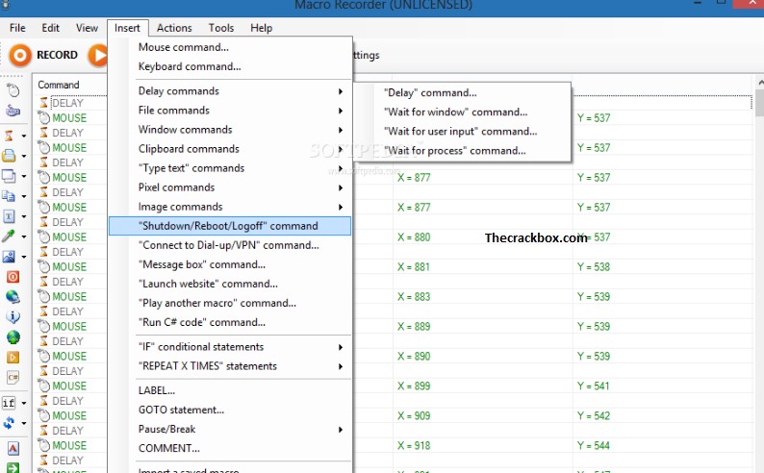Select the mouse command sidebar icon
Screen dimensions: 764x473
(x=13, y=91)
